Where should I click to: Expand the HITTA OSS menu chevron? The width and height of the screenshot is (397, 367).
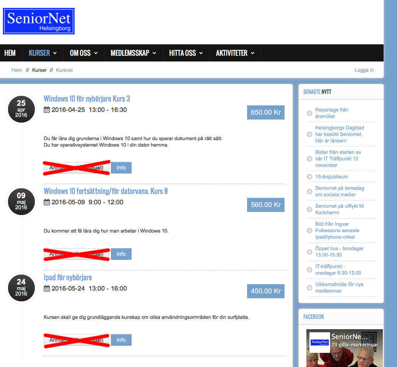coord(201,53)
